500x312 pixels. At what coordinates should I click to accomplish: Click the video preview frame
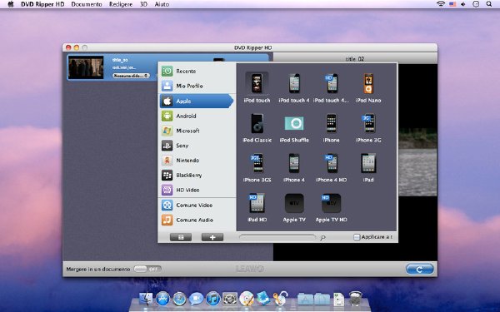417,162
